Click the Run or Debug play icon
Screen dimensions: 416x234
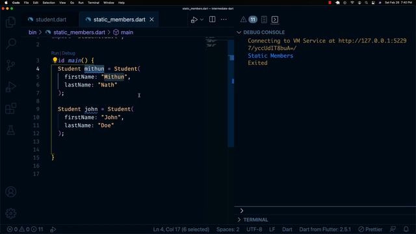click(x=194, y=19)
